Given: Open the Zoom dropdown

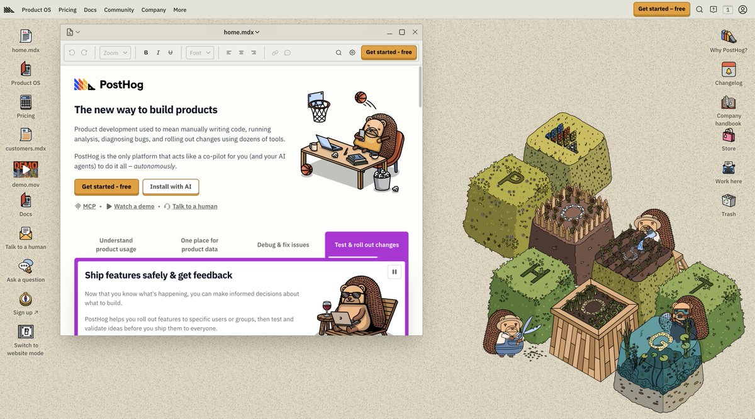Looking at the screenshot, I should point(115,53).
